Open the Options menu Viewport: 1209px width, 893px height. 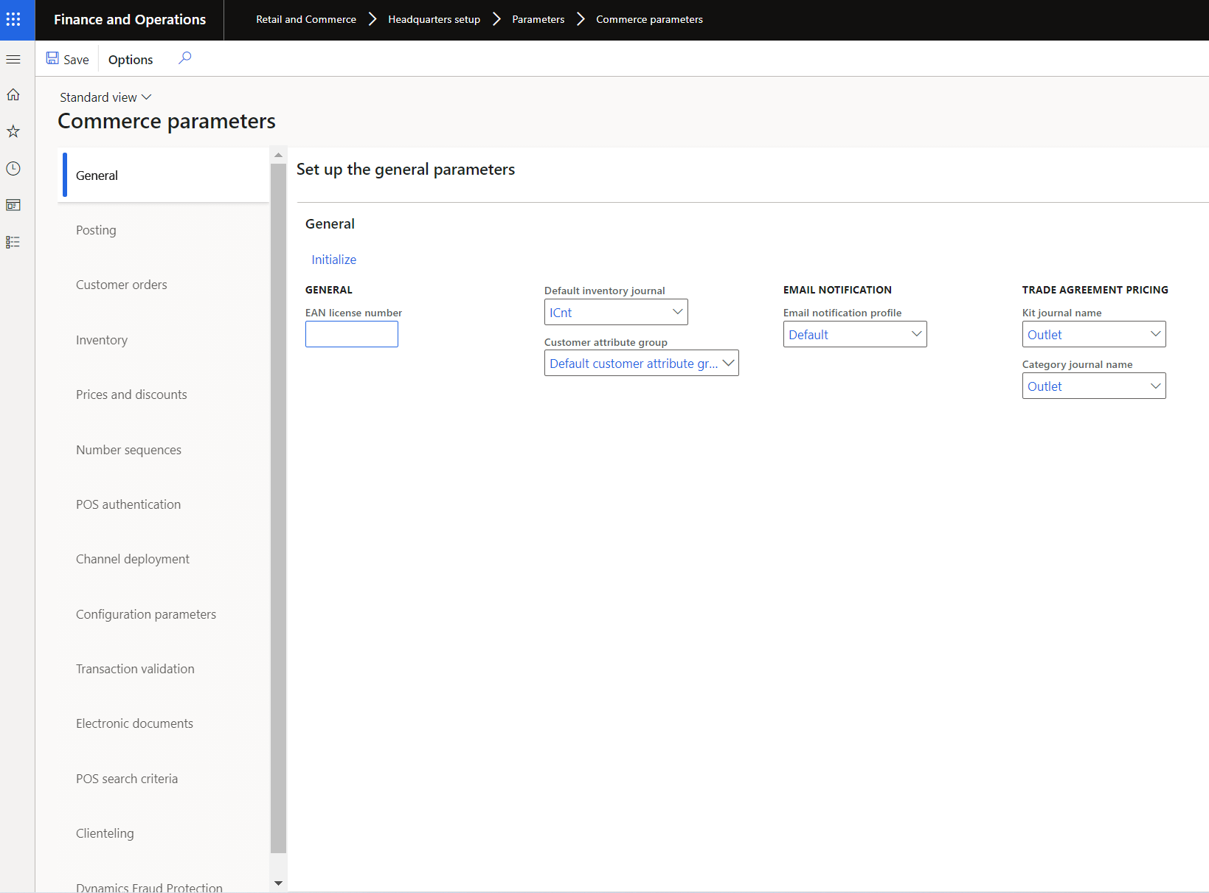131,60
